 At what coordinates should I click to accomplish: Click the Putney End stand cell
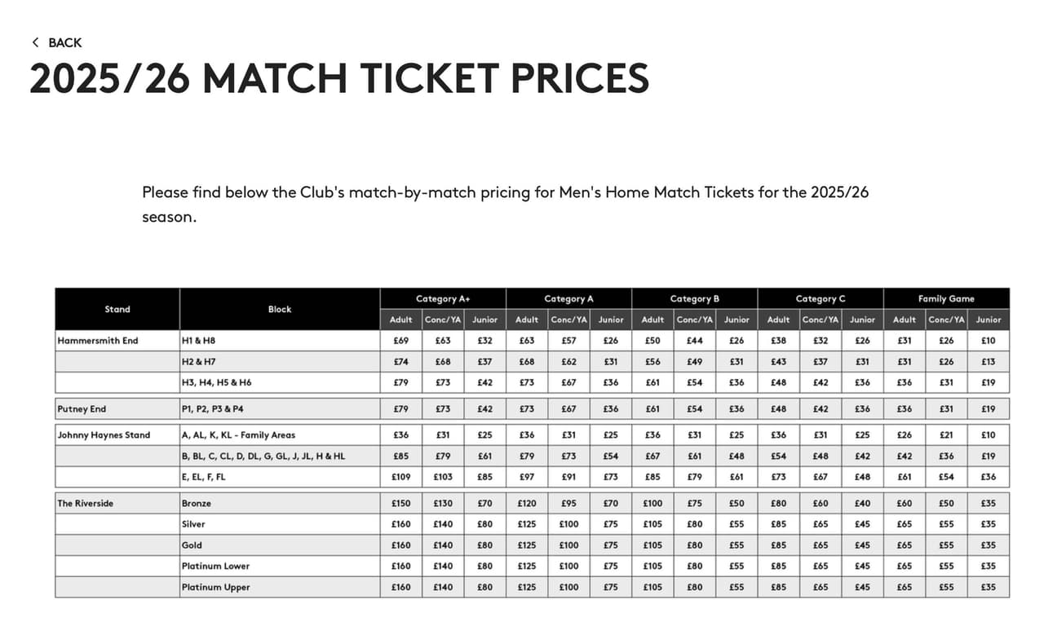tap(82, 408)
